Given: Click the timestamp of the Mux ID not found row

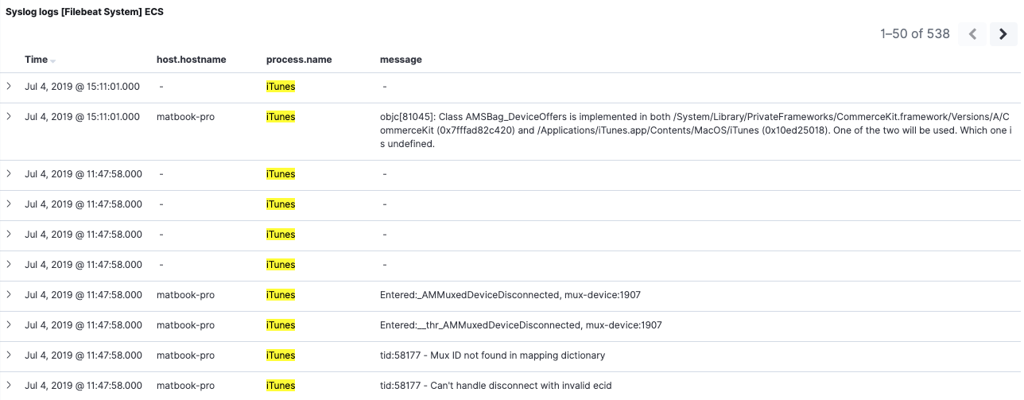Looking at the screenshot, I should [x=83, y=355].
